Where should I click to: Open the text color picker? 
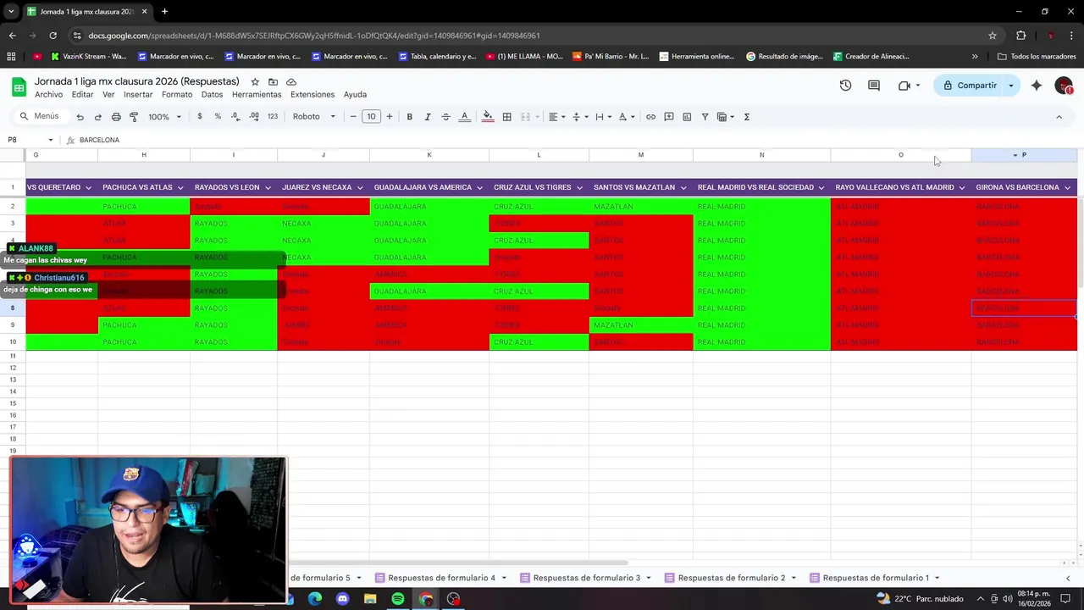[x=464, y=117]
